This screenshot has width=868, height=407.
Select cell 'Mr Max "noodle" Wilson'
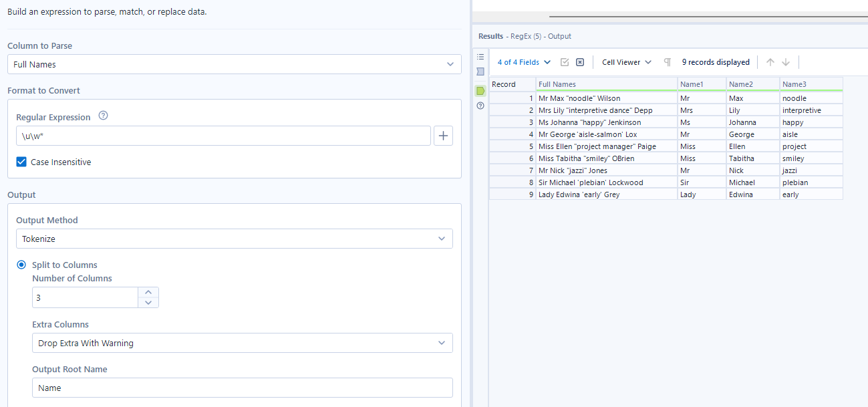(x=607, y=98)
